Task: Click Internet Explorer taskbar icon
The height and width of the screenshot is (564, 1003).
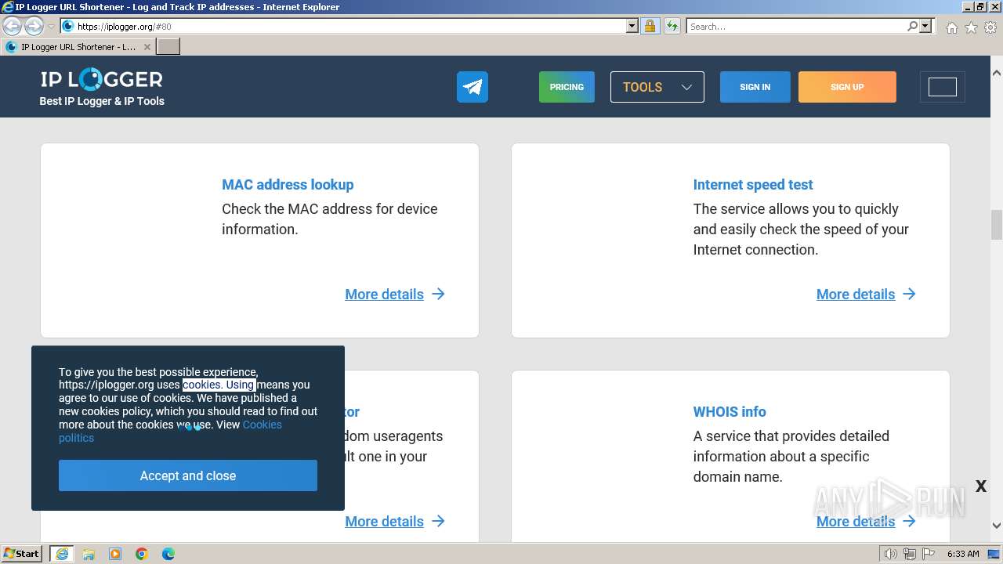Action: tap(61, 553)
